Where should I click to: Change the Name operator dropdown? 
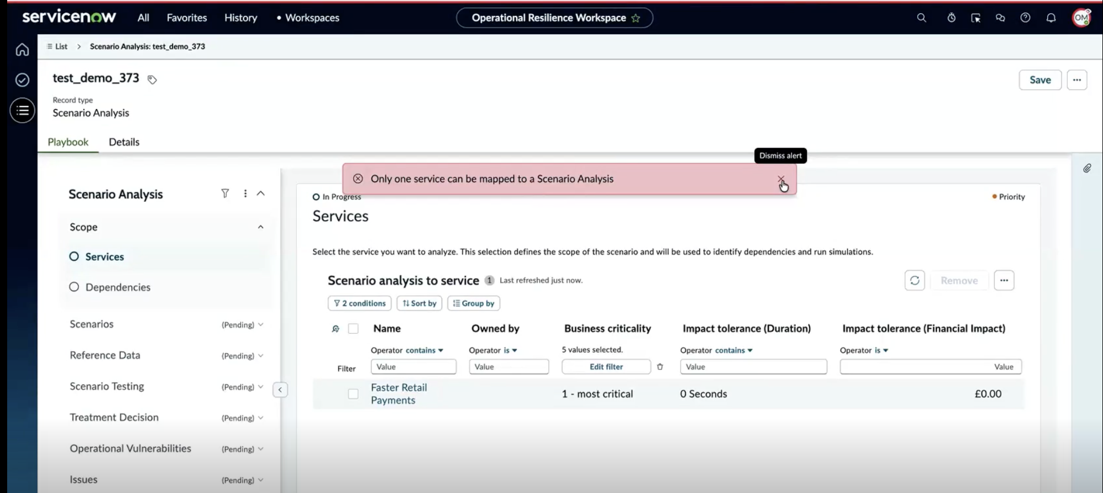click(424, 350)
